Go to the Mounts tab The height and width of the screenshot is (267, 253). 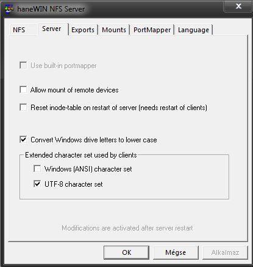pos(114,30)
